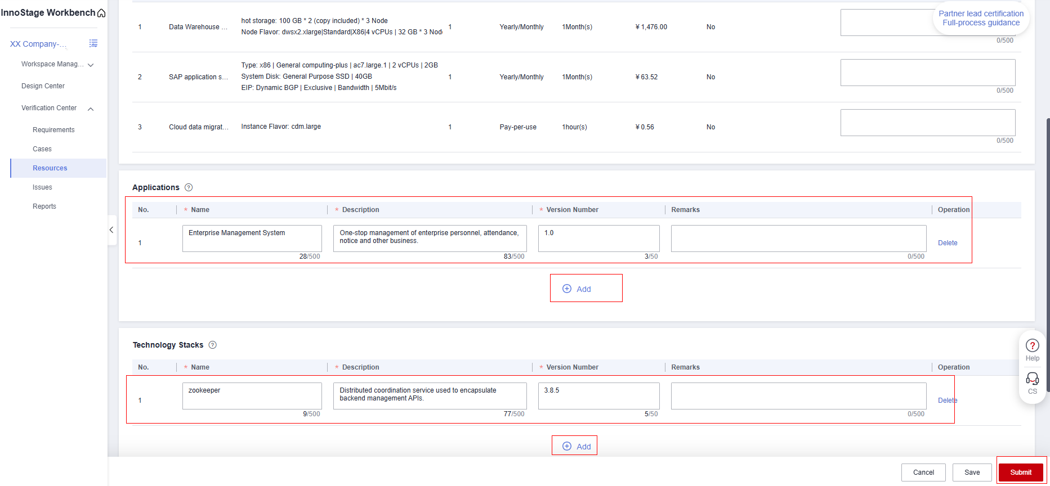
Task: Add a new row in Applications
Action: [577, 289]
